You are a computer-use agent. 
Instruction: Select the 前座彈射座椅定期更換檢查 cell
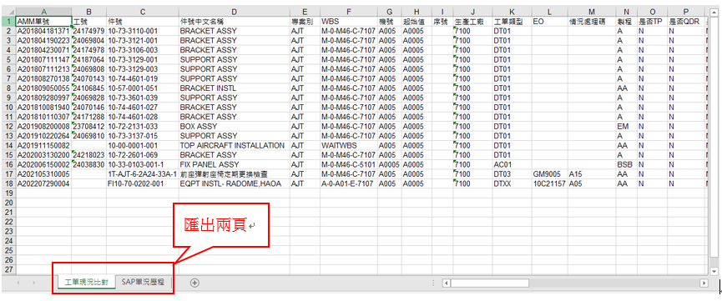[235, 174]
